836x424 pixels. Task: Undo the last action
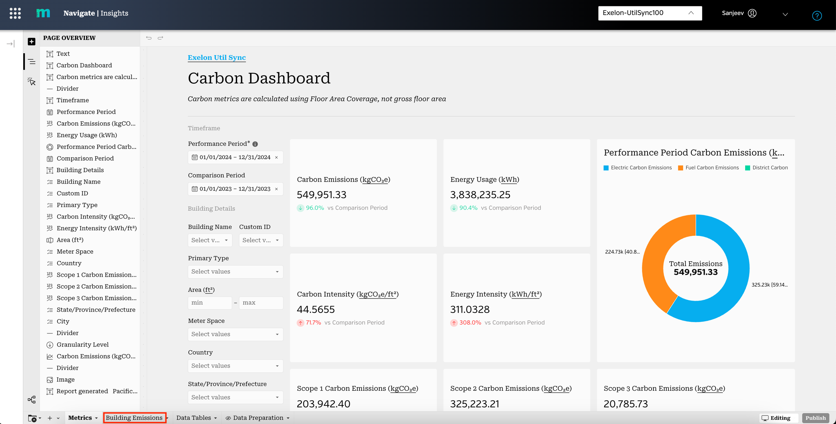coord(149,38)
